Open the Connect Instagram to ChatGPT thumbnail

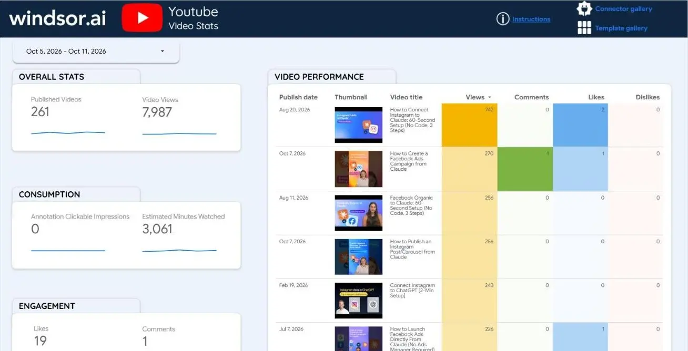[358, 301]
